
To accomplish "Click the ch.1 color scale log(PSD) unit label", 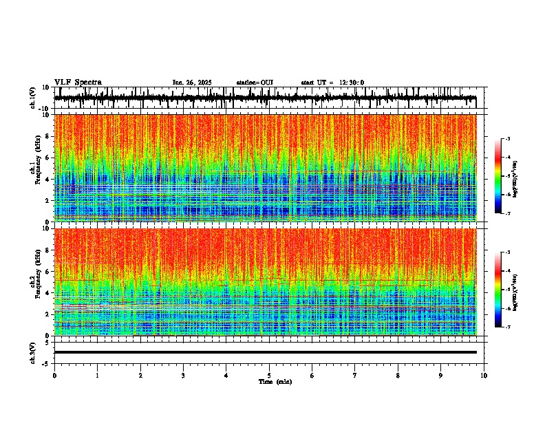I will click(515, 180).
